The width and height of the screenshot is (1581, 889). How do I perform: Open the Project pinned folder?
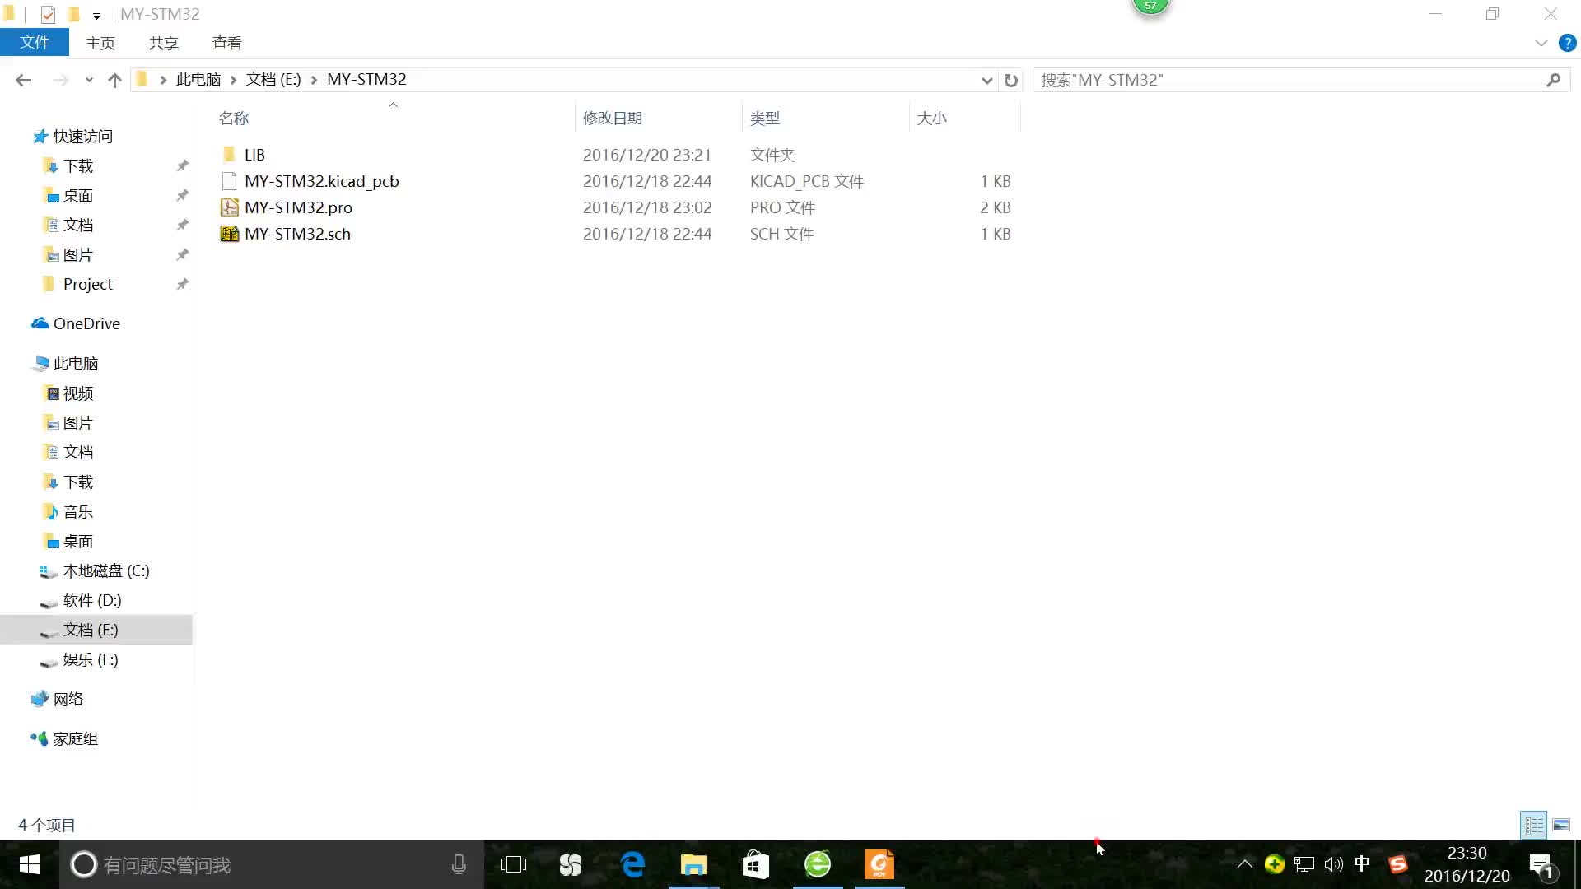pyautogui.click(x=87, y=284)
